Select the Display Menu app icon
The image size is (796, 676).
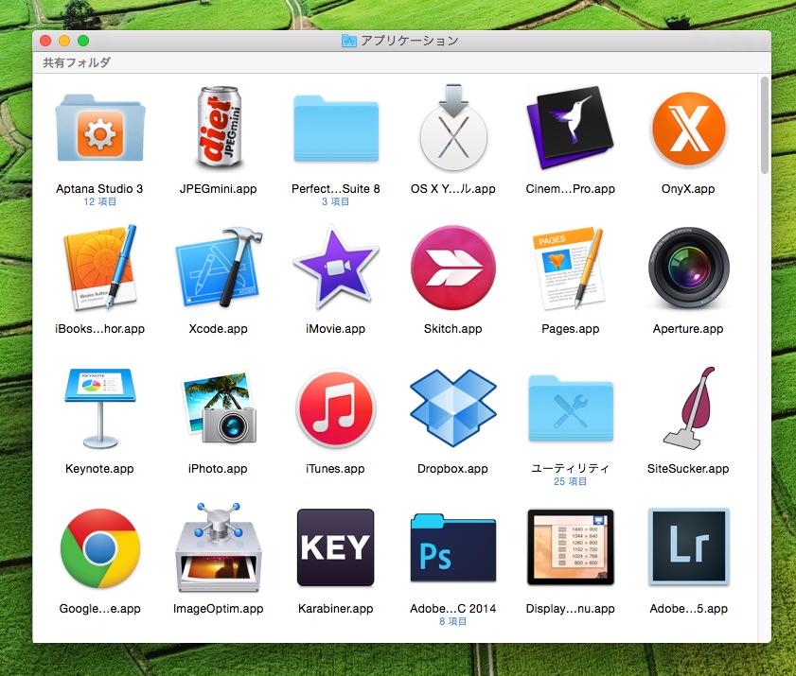click(571, 547)
